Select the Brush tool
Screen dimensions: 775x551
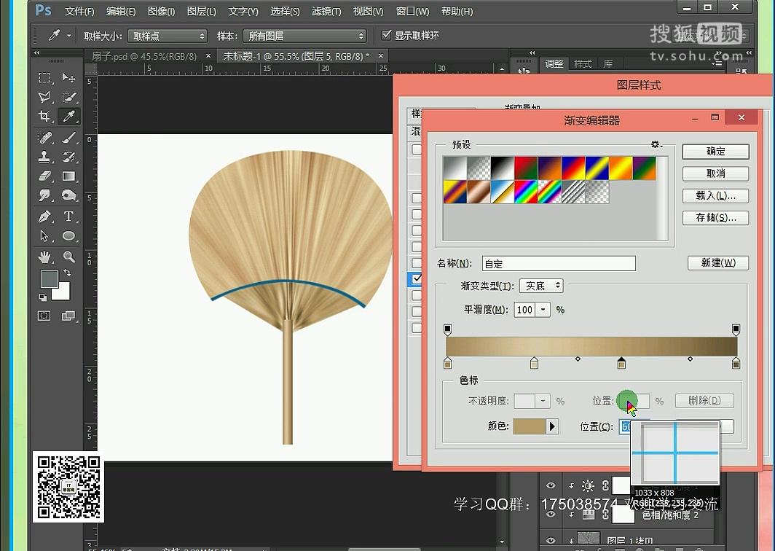tap(68, 137)
